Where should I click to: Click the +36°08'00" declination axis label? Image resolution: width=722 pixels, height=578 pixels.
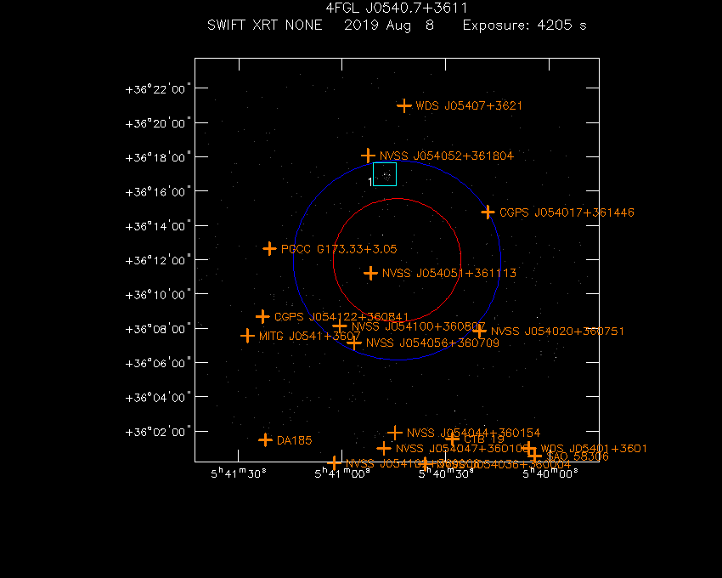158,329
